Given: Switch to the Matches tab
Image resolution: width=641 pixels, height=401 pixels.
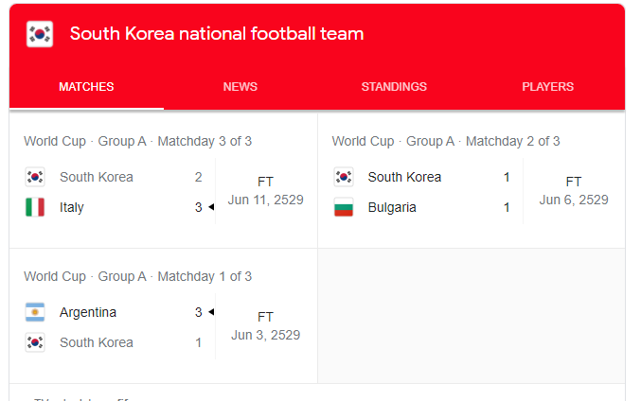Looking at the screenshot, I should tap(86, 87).
